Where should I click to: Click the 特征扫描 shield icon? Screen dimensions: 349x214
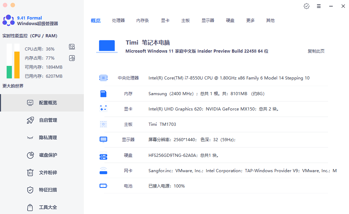point(30,190)
